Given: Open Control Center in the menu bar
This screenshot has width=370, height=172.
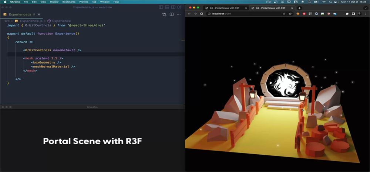Looking at the screenshot, I should point(336,2).
